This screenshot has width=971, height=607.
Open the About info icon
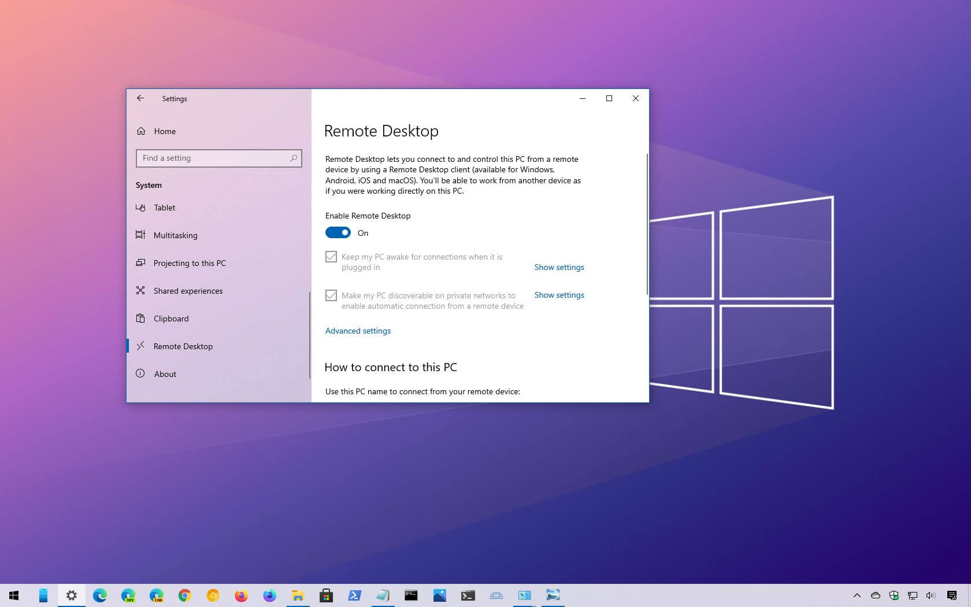click(x=140, y=374)
